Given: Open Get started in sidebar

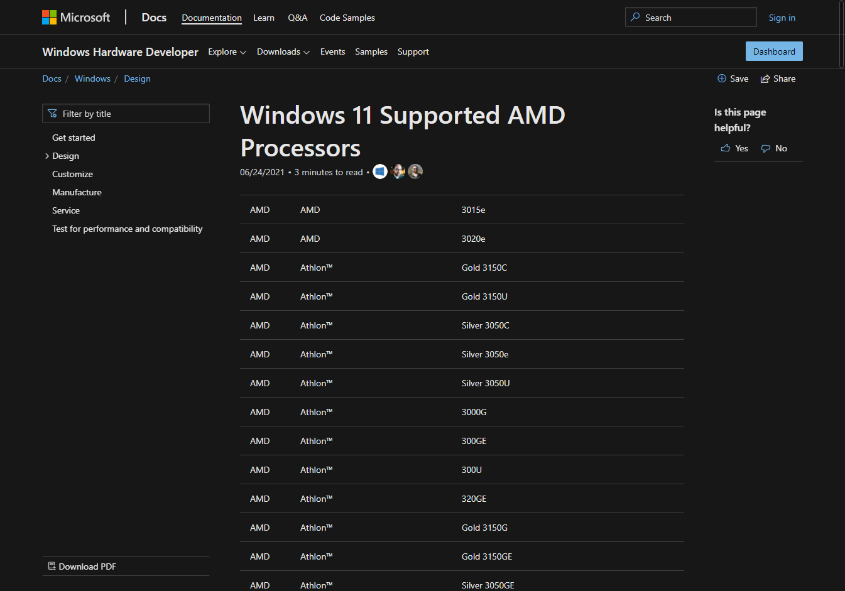Looking at the screenshot, I should pos(74,138).
